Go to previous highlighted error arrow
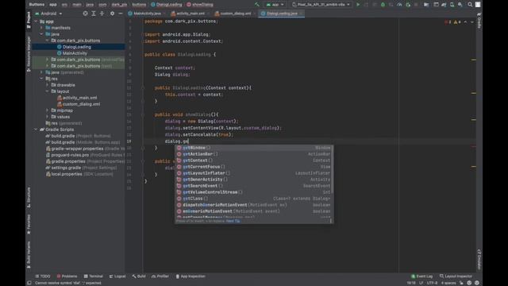 [466, 22]
